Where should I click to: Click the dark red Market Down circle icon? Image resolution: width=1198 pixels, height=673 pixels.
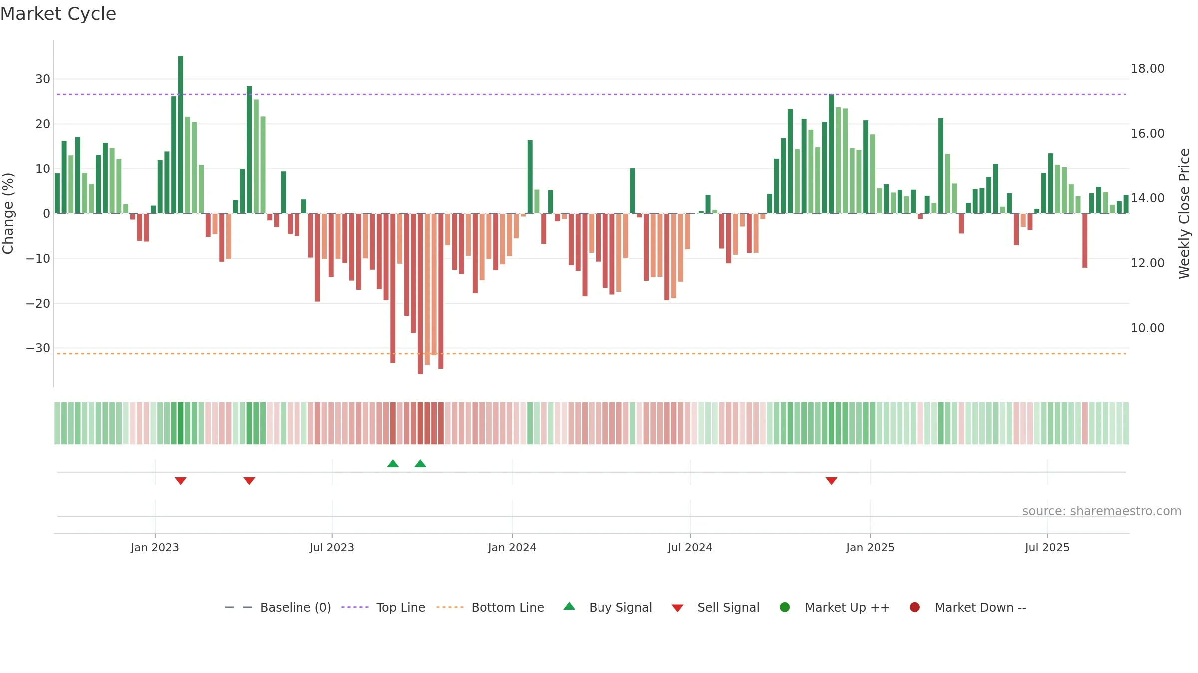915,607
